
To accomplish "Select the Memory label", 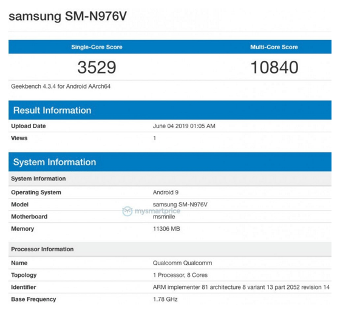I will tap(22, 229).
